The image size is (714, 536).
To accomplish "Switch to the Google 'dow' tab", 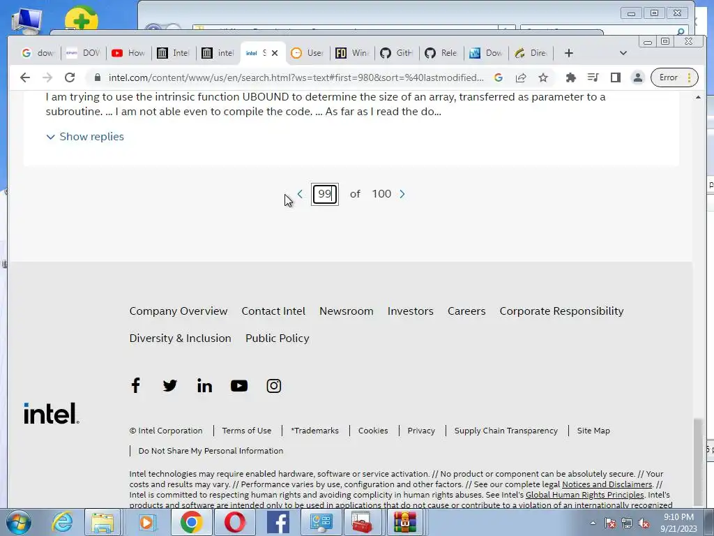I will [38, 53].
